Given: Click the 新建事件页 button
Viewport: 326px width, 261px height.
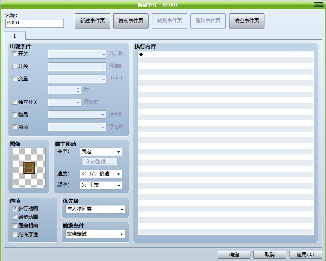Looking at the screenshot, I should pos(93,21).
